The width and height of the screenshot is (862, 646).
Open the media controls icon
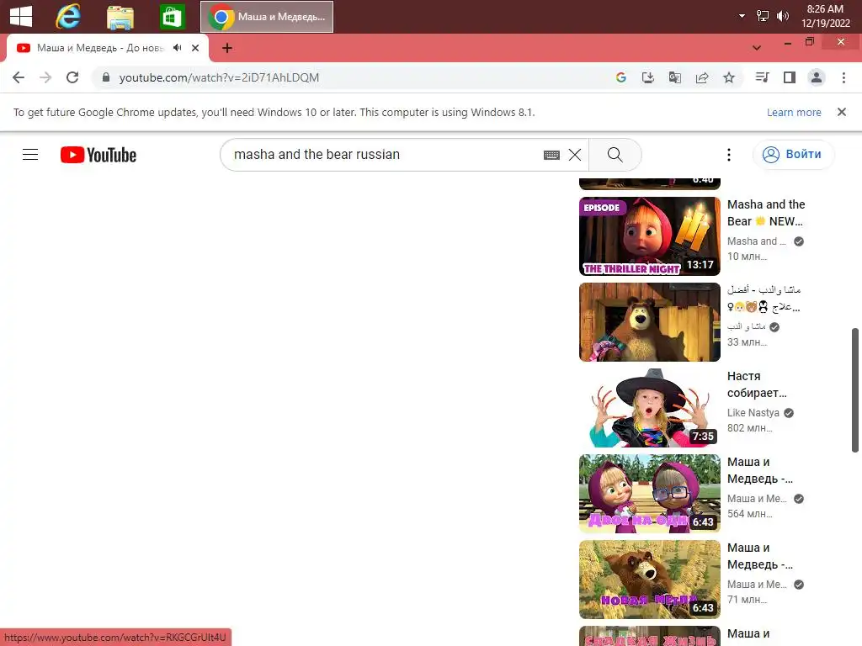pyautogui.click(x=763, y=77)
